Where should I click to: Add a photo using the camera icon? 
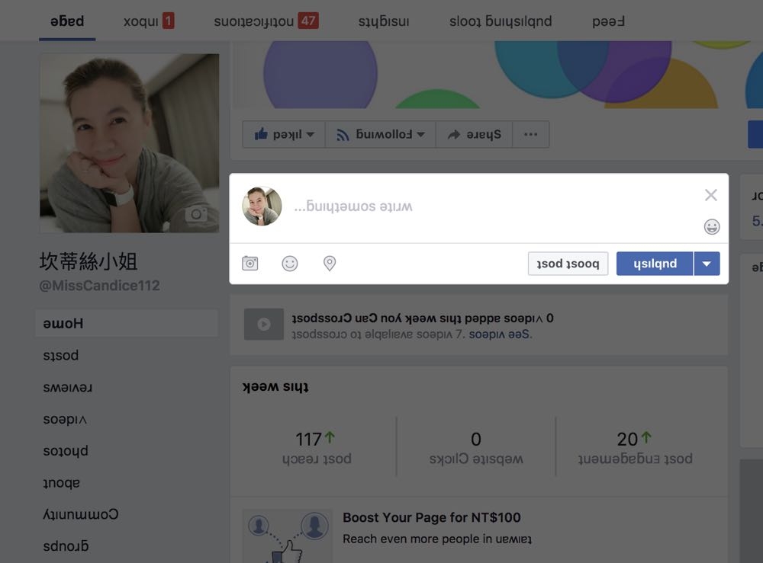(250, 264)
